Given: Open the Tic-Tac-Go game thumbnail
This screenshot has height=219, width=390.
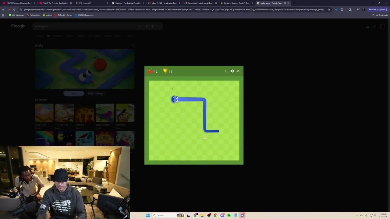Looking at the screenshot, I should [64, 113].
